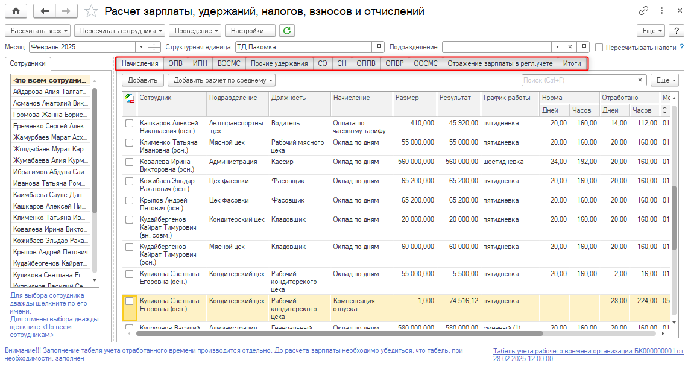Open the Месяц dropdown arrow

pos(141,47)
